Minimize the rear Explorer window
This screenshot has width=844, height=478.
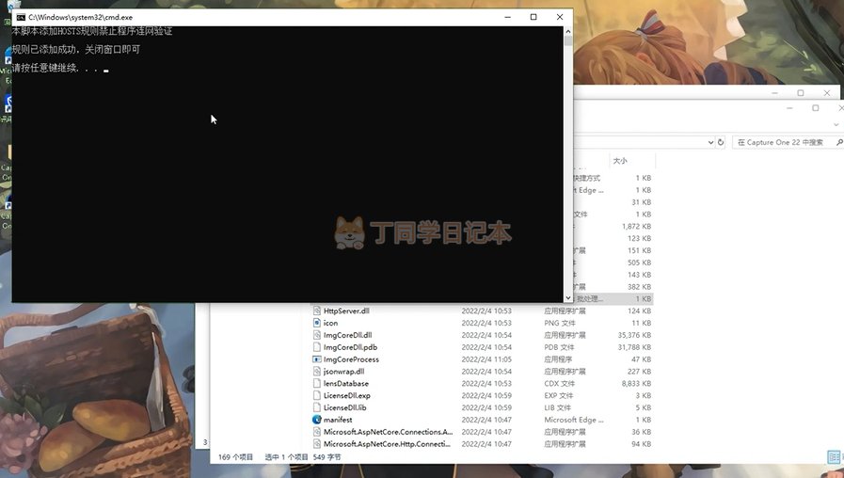(x=774, y=92)
